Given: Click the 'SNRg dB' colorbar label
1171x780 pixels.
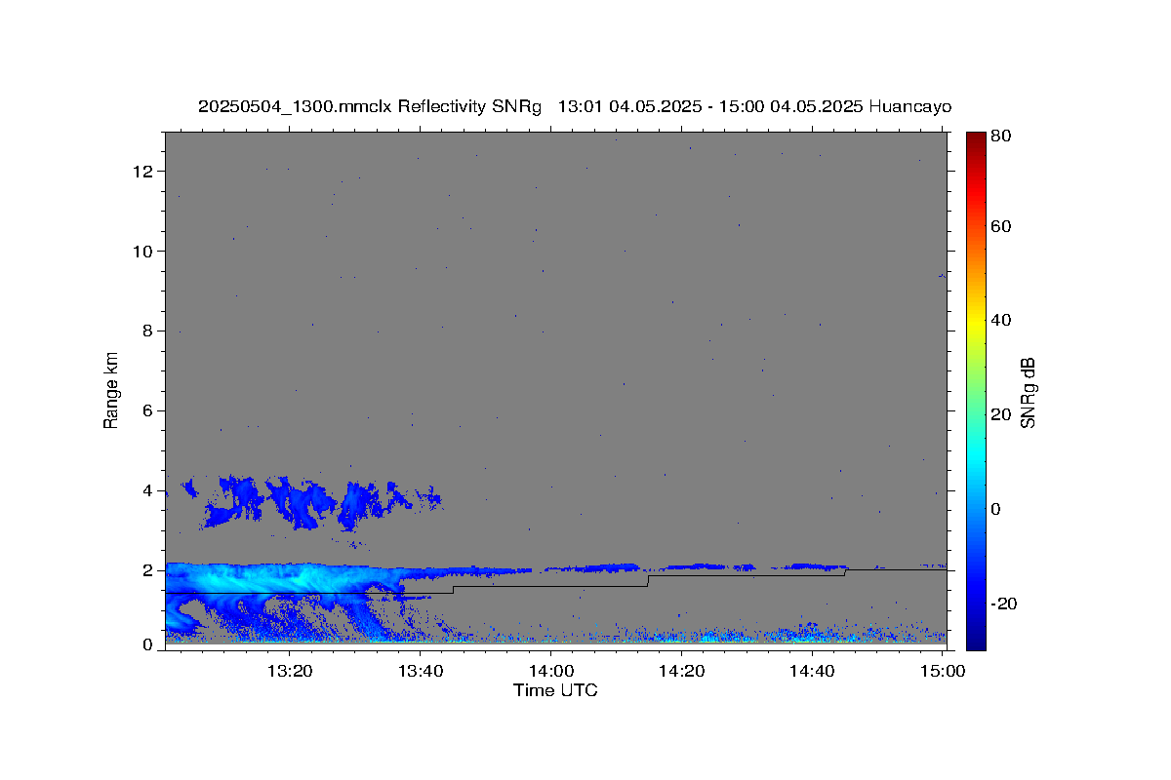Looking at the screenshot, I should pos(1027,392).
